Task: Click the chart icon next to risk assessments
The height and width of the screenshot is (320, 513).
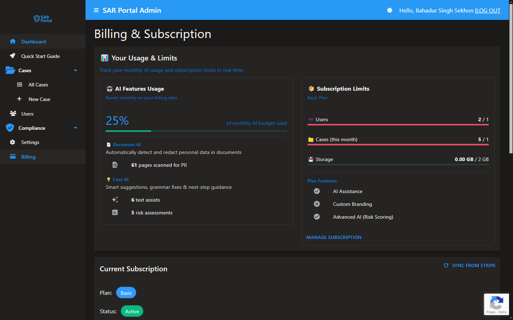Action: [115, 212]
